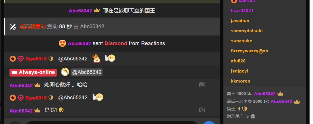The width and height of the screenshot is (313, 124).
Task: Click the vibration icon beside 超高频震动
Action: pos(13,26)
